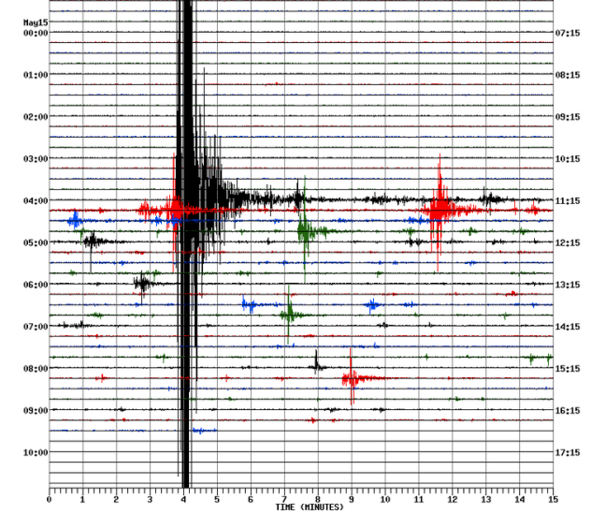Screen dimensions: 591x514
Task: Click the 02:00 row label
Action: coord(36,117)
